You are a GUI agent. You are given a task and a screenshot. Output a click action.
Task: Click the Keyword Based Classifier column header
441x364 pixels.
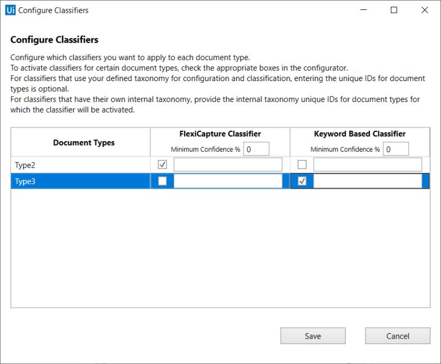359,133
